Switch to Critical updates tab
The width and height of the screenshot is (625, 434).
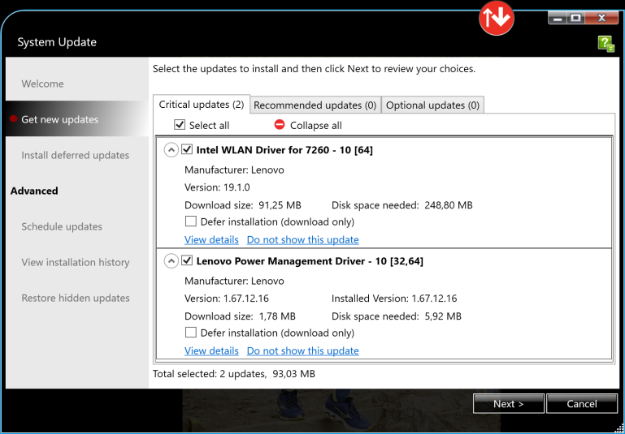pos(202,105)
